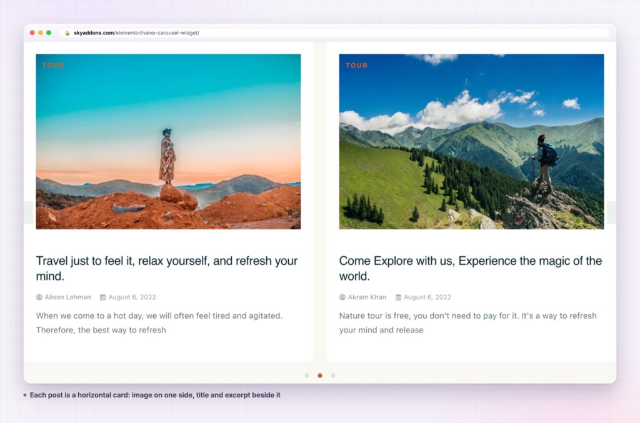Viewport: 640px width, 423px height.
Task: Open the mountain hiker tour image
Action: coord(471,142)
